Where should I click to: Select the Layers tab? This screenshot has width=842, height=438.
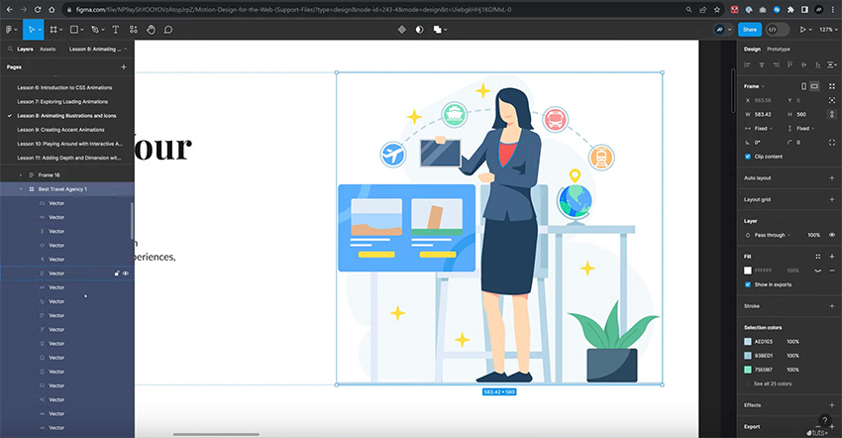click(25, 49)
